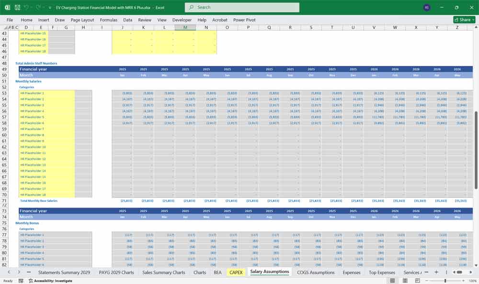
Task: Open the Customize Quick Access Toolbar dropdown
Action: point(49,8)
